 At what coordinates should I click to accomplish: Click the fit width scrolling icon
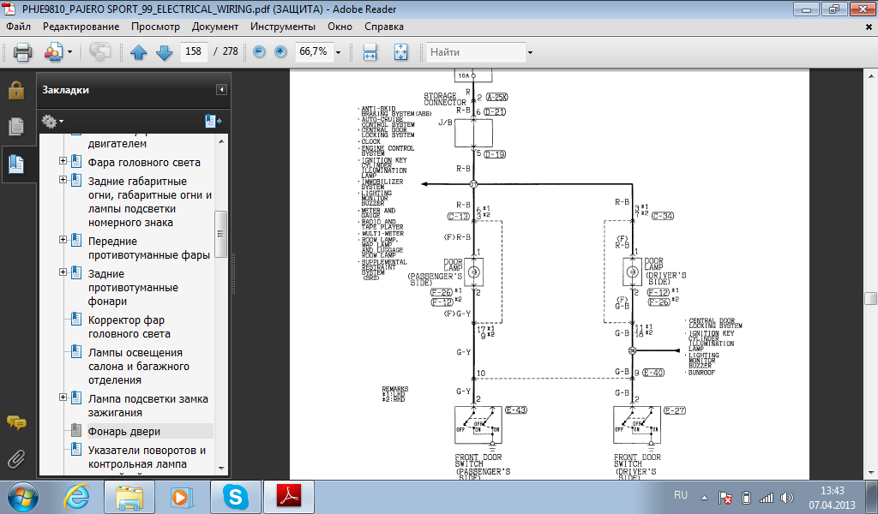click(x=370, y=52)
